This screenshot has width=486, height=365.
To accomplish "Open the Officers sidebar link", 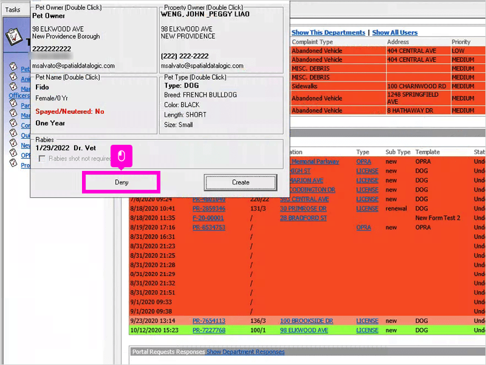I will 19,96.
